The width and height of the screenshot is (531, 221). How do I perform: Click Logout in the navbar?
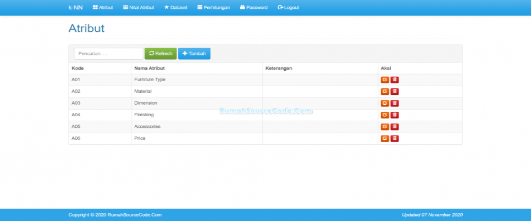point(289,8)
